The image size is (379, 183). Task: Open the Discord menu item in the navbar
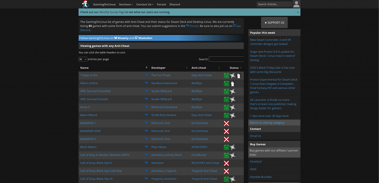[x=175, y=4]
